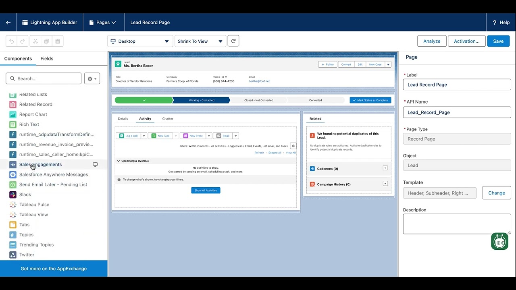This screenshot has height=290, width=516.
Task: Collapse the Upcoming & Overdue section
Action: coord(119,161)
